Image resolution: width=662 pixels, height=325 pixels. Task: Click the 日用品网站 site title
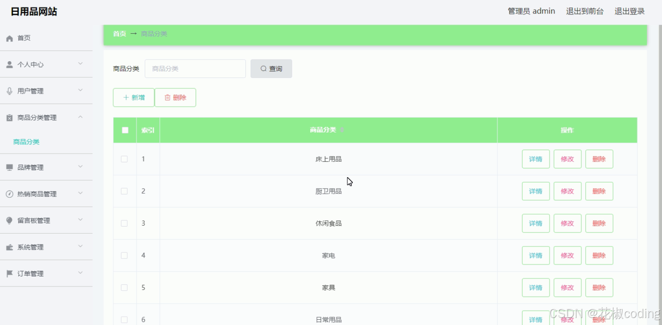point(34,12)
